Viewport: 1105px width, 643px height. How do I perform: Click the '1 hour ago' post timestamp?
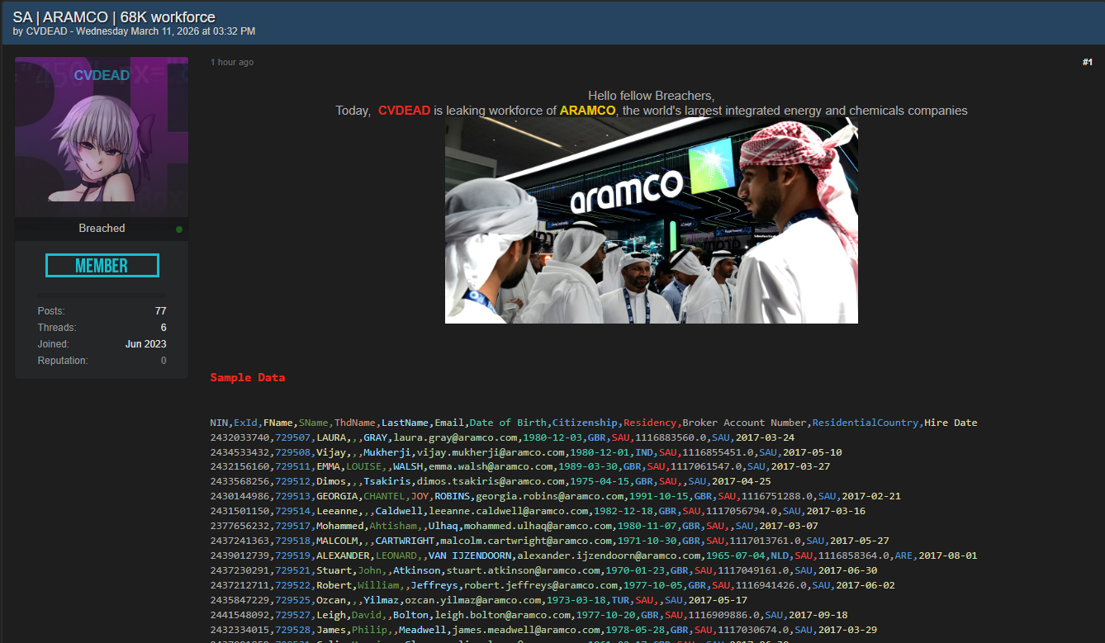click(232, 63)
